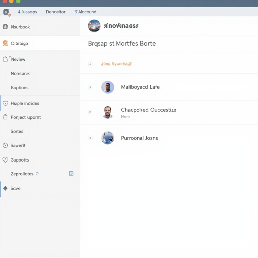
Task: Click the clipboard icon beside Ponject upornt
Action: pos(5,117)
